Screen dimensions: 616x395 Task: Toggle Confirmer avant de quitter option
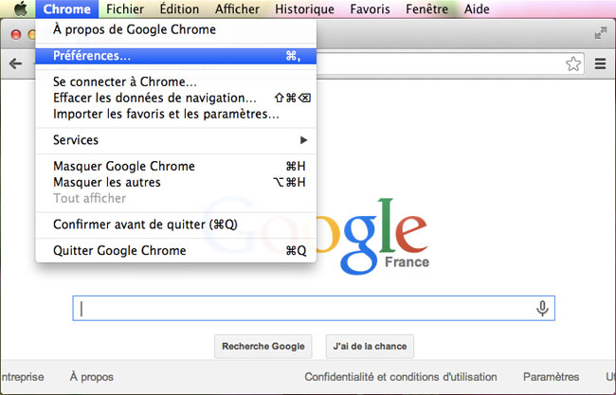click(175, 224)
